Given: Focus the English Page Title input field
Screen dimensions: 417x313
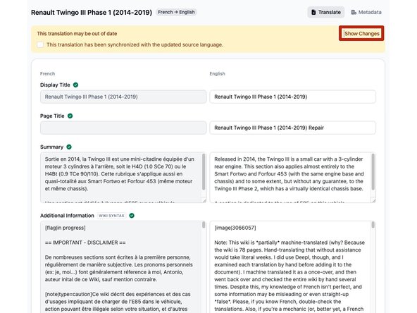Looking at the screenshot, I should (292, 128).
